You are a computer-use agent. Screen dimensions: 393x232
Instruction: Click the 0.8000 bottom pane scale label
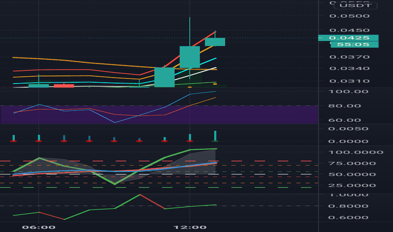pos(348,206)
